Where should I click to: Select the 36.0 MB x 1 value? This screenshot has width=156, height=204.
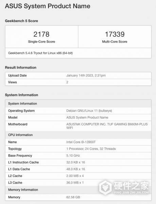tap(75, 183)
